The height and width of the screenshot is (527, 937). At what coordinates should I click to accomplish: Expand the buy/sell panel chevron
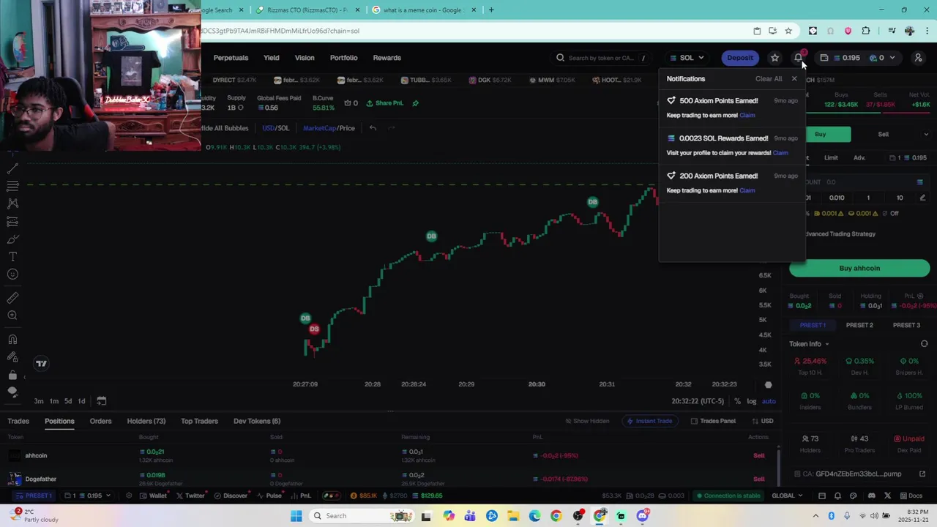(926, 135)
